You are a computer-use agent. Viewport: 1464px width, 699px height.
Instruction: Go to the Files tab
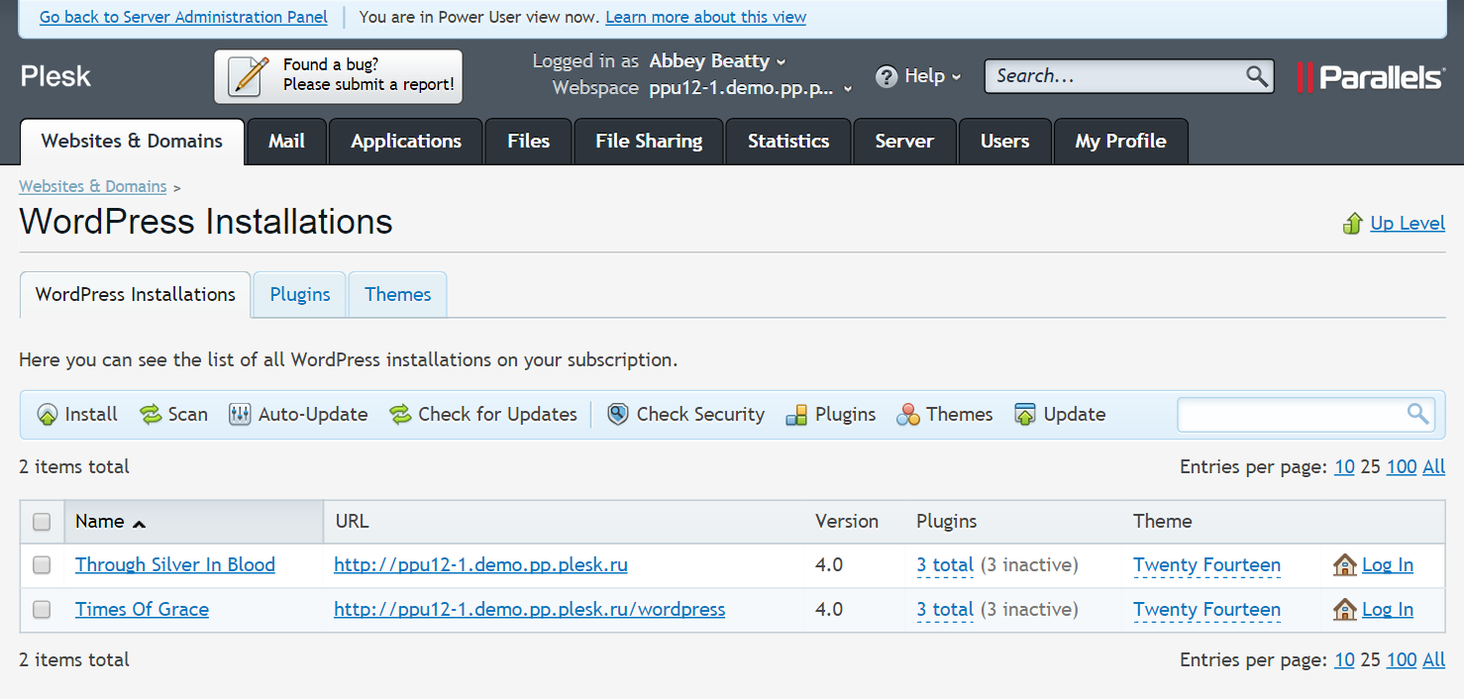(529, 142)
